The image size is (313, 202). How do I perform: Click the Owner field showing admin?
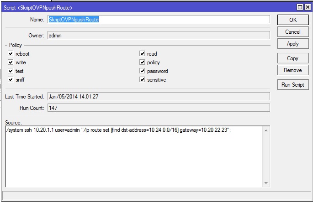point(159,35)
